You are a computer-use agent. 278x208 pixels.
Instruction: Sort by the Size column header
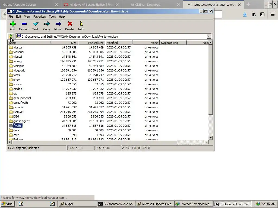coord(65,43)
